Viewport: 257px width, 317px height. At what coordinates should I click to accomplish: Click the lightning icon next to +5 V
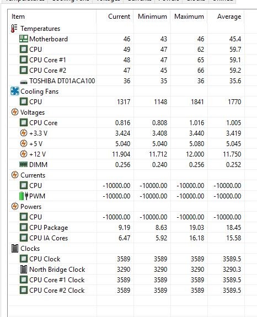(x=24, y=143)
